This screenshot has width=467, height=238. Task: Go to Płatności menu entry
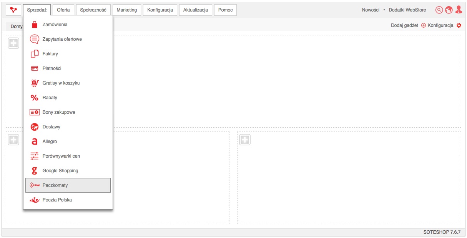[68, 68]
